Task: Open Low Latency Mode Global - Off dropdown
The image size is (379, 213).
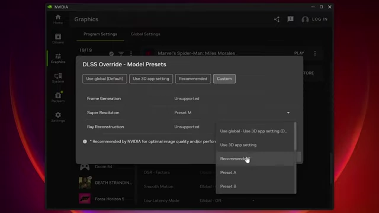Action: tap(227, 201)
